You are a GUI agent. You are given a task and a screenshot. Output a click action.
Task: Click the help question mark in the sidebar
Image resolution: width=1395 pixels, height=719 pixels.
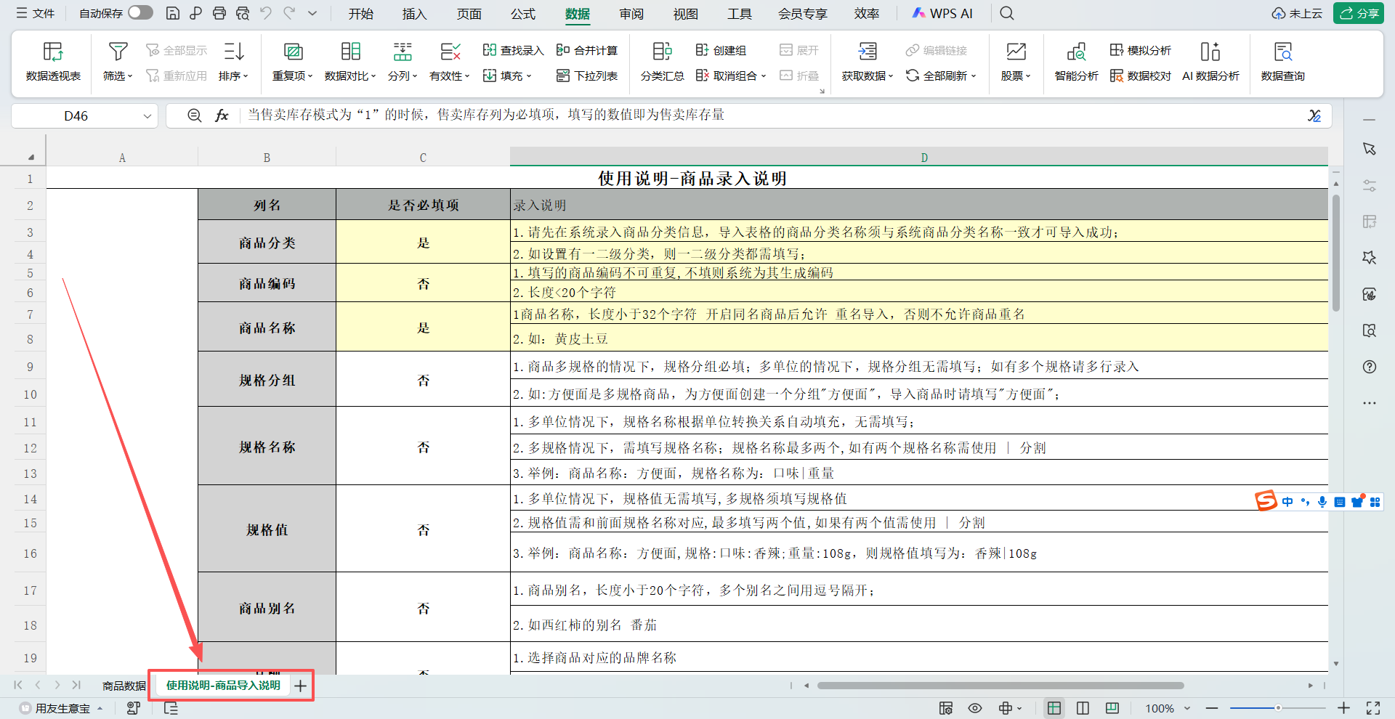click(x=1370, y=367)
